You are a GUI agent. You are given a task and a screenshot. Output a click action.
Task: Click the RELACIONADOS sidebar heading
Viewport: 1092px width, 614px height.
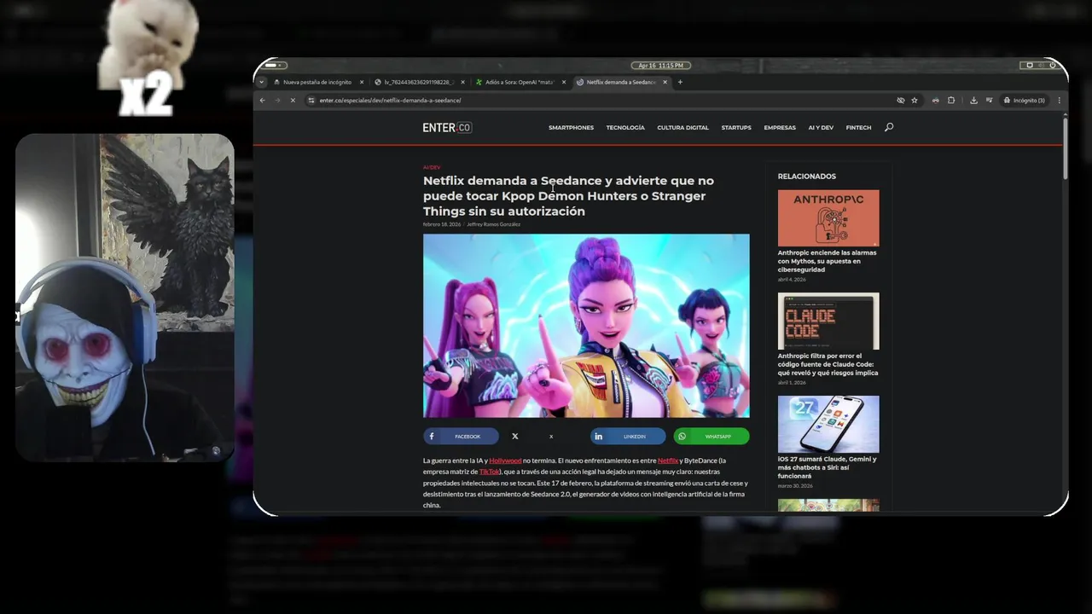pos(807,177)
